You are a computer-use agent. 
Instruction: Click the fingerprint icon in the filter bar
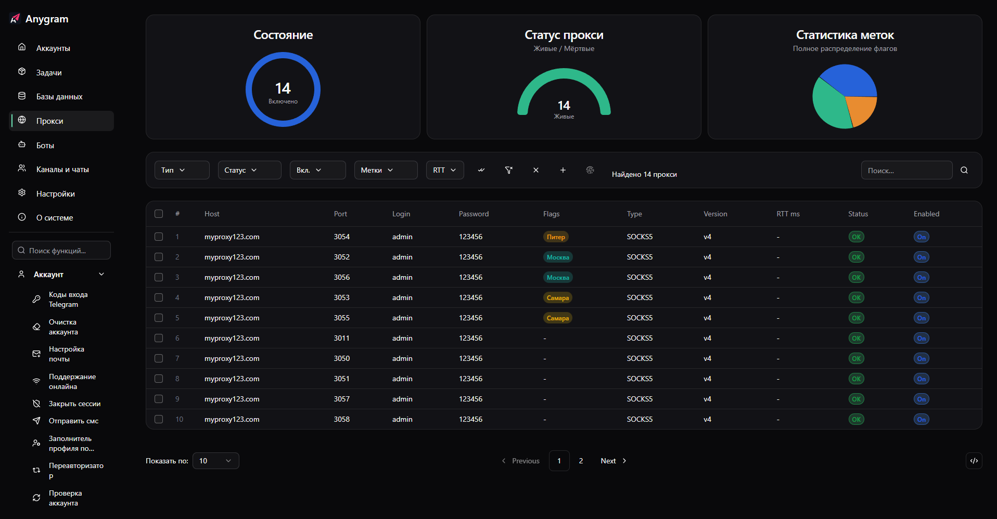590,170
